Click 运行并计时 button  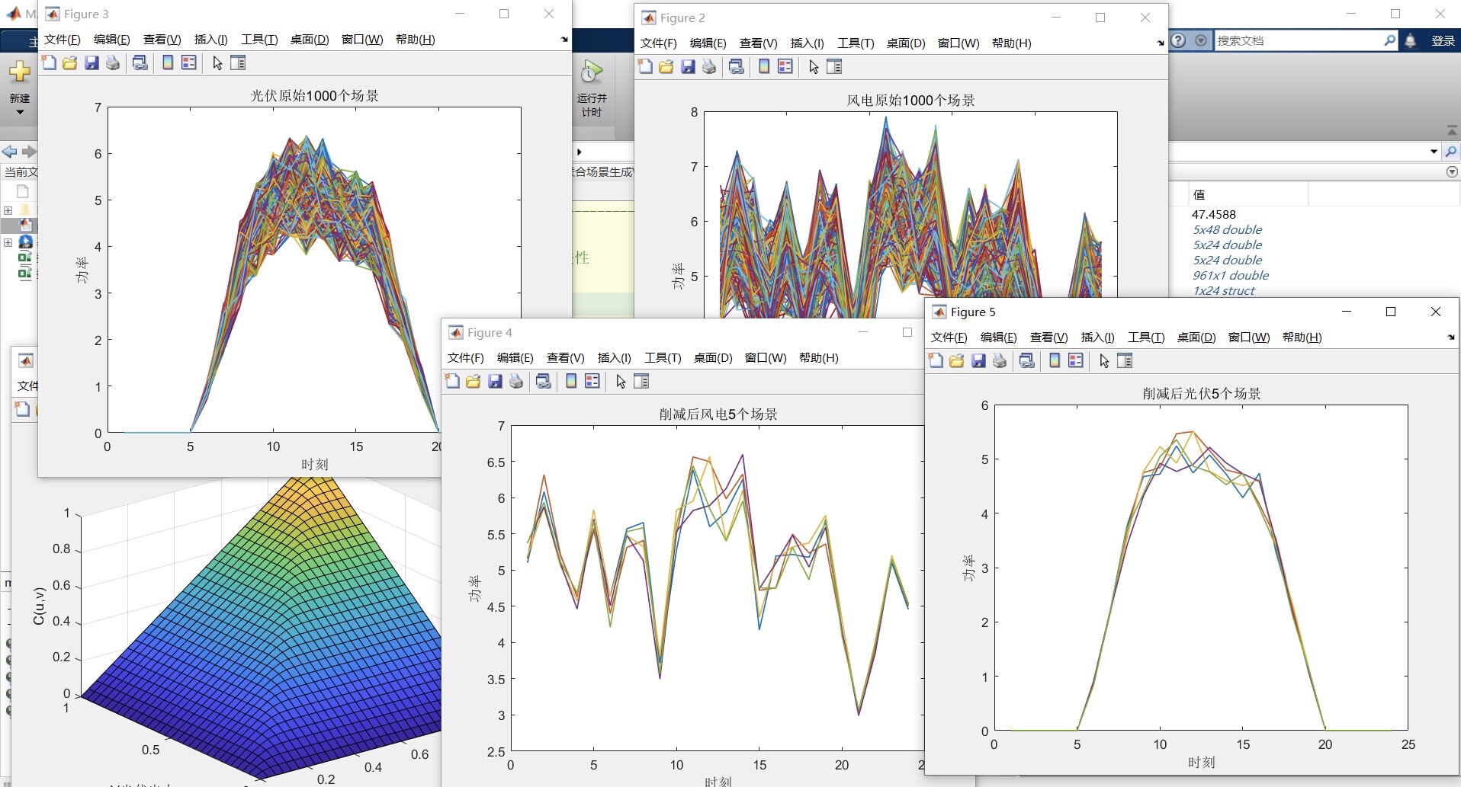tap(592, 88)
